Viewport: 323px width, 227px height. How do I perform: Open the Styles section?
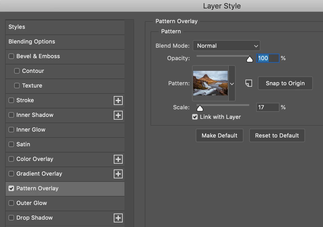point(17,27)
